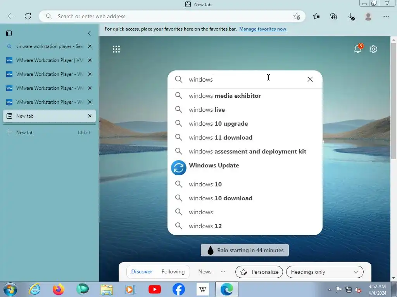Open the tab actions menu icon
397x297 pixels.
(x=9, y=33)
